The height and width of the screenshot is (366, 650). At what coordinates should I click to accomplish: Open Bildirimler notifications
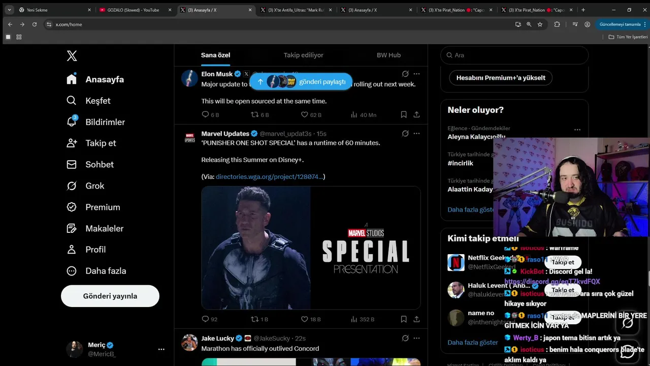click(x=95, y=122)
